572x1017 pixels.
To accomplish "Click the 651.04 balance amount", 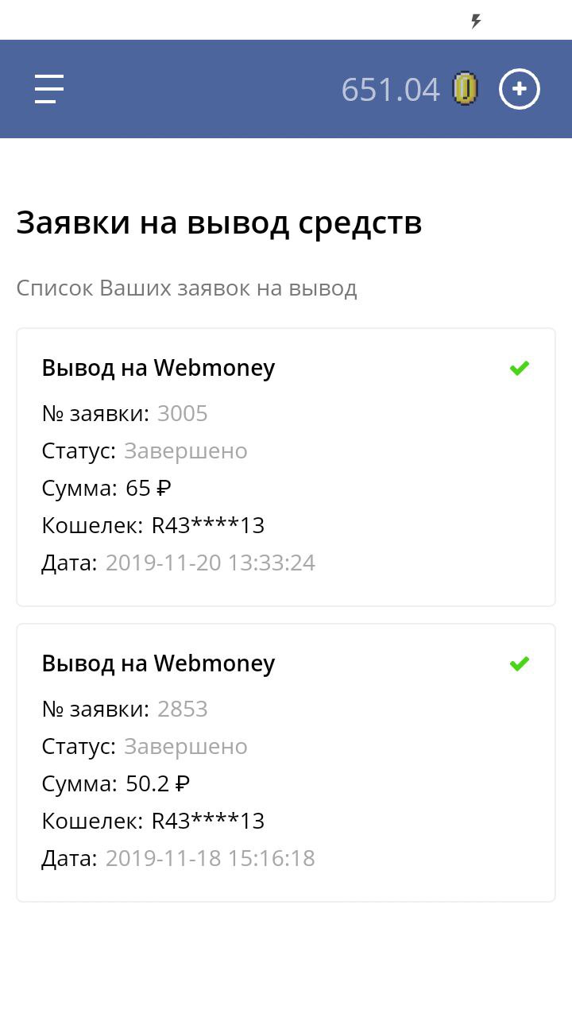I will [390, 89].
